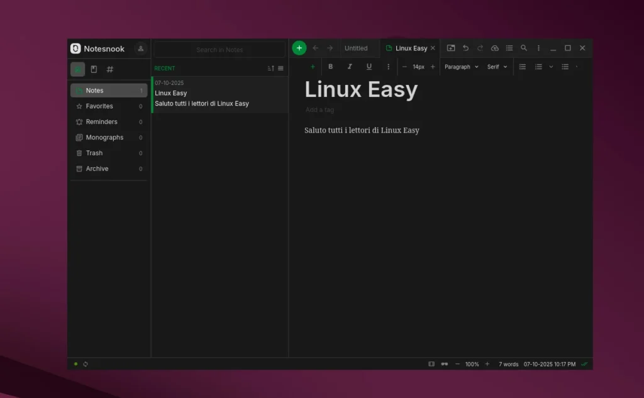Open the table of contents list
This screenshot has width=644, height=398.
point(509,48)
